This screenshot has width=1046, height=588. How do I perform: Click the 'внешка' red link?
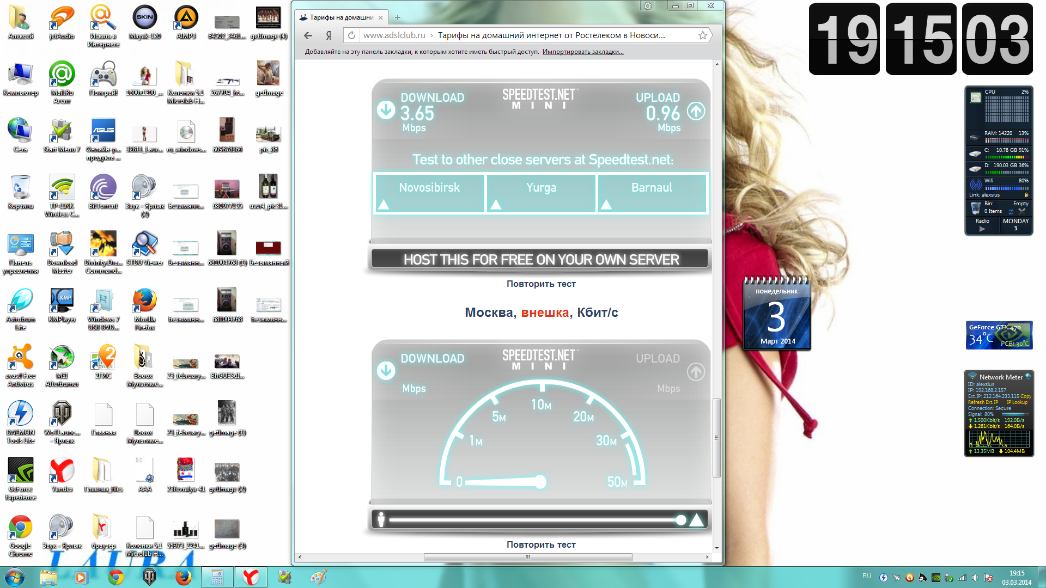point(545,313)
